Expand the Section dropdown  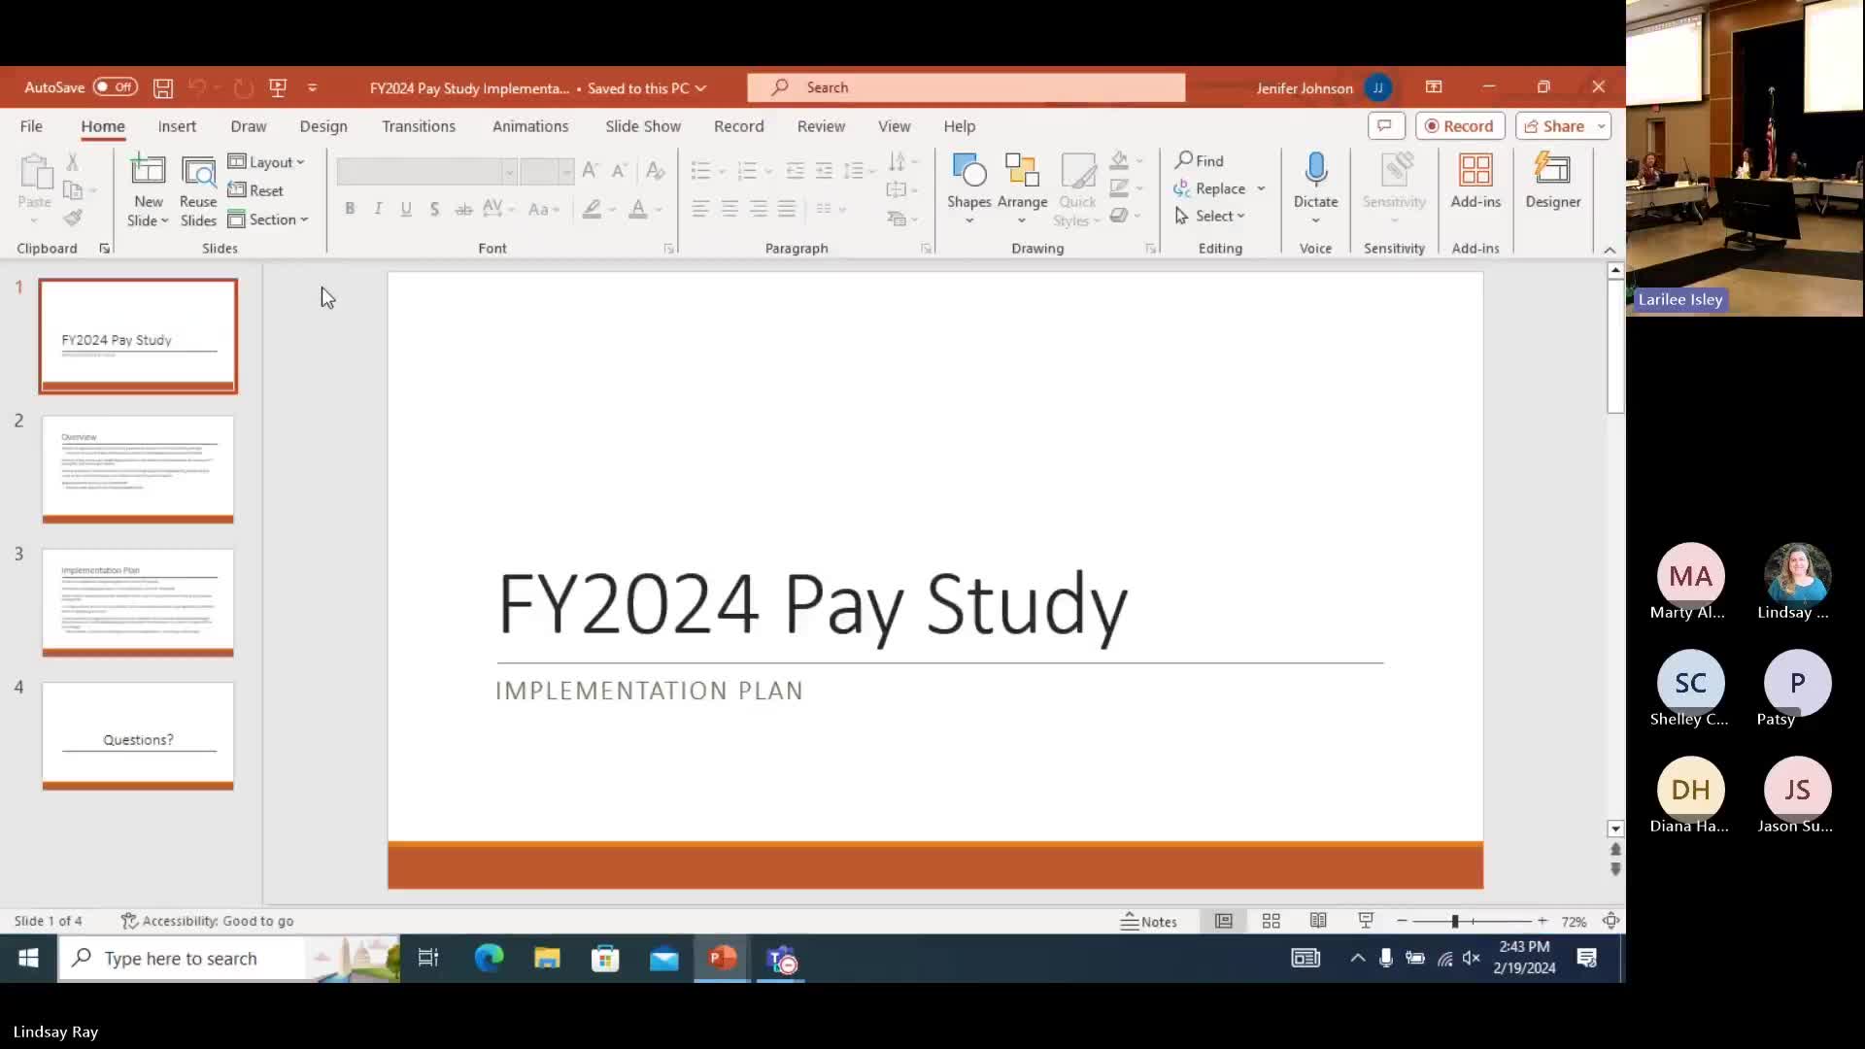tap(269, 220)
